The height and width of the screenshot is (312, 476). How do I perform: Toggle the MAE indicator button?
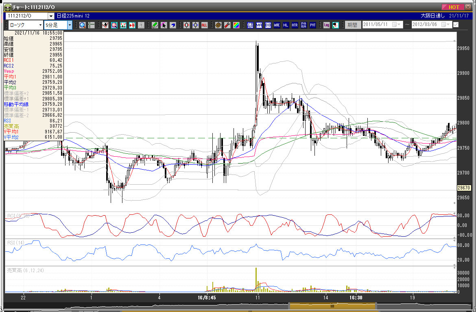pos(277,25)
